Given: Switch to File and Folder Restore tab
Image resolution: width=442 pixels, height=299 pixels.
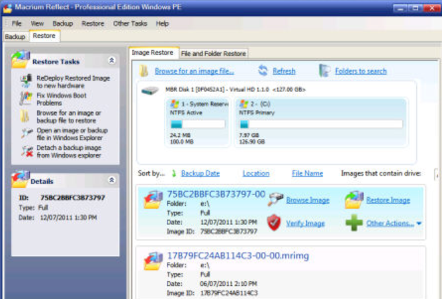Looking at the screenshot, I should point(213,54).
